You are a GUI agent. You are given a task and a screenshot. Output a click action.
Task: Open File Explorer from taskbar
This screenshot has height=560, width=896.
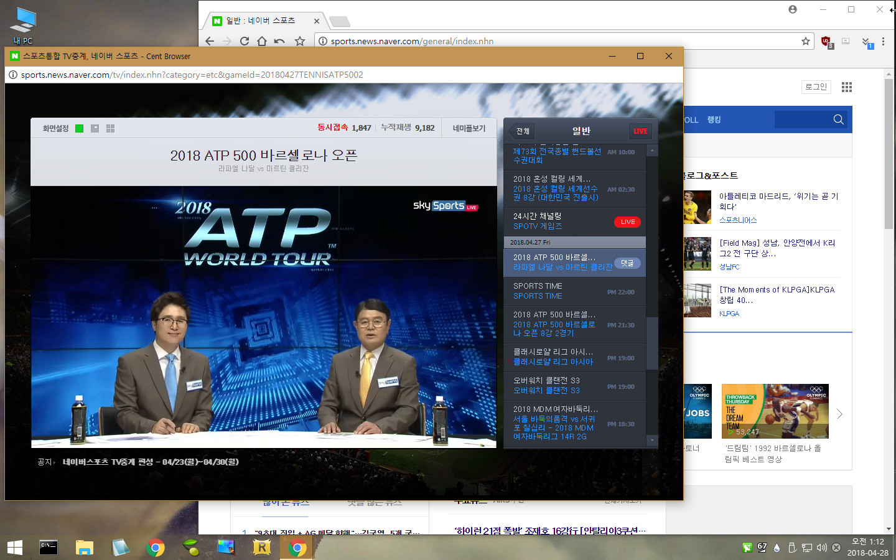(85, 548)
